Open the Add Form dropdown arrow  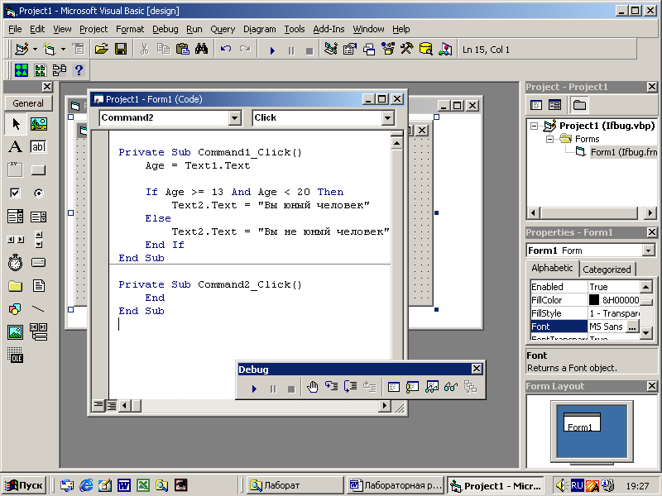(x=63, y=50)
